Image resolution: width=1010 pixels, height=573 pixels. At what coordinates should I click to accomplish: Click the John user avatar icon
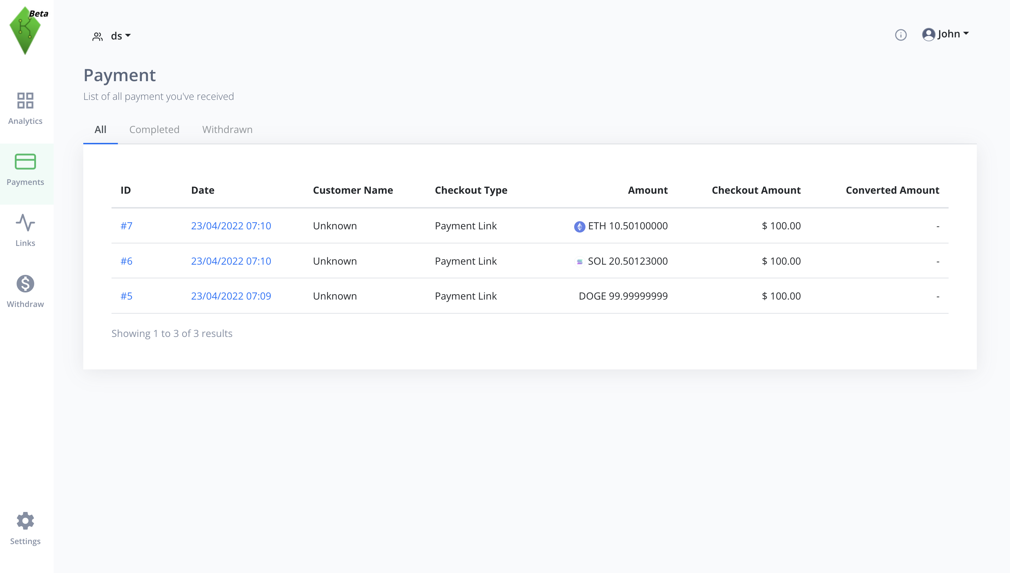click(x=928, y=34)
